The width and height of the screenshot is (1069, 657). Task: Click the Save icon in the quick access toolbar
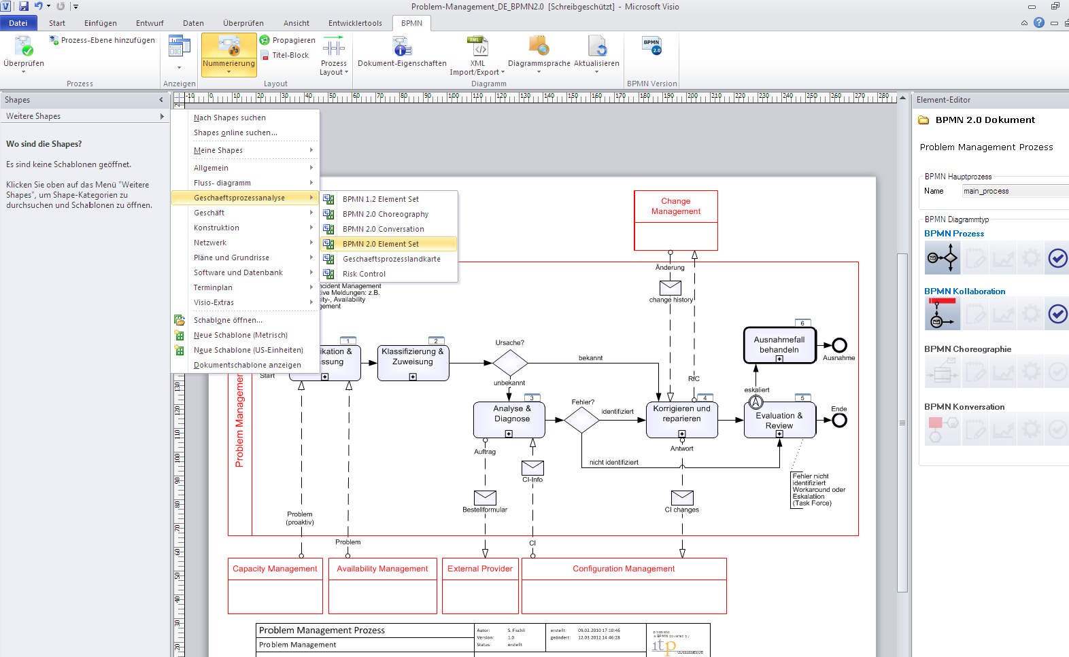pyautogui.click(x=24, y=6)
